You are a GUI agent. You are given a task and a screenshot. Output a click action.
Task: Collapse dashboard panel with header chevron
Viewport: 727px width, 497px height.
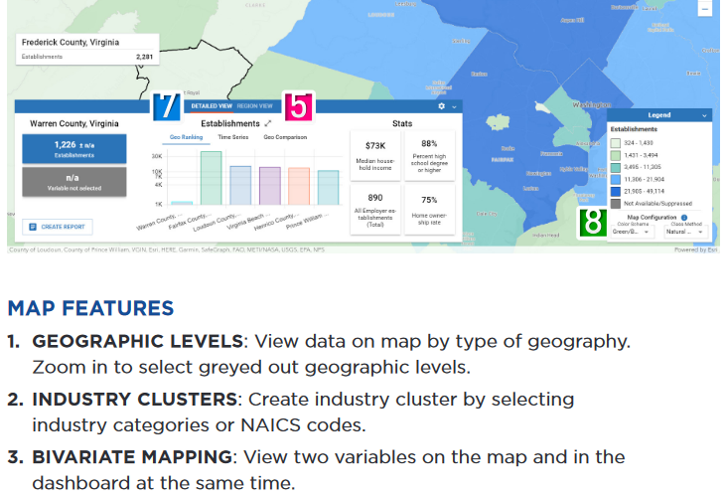coord(454,105)
